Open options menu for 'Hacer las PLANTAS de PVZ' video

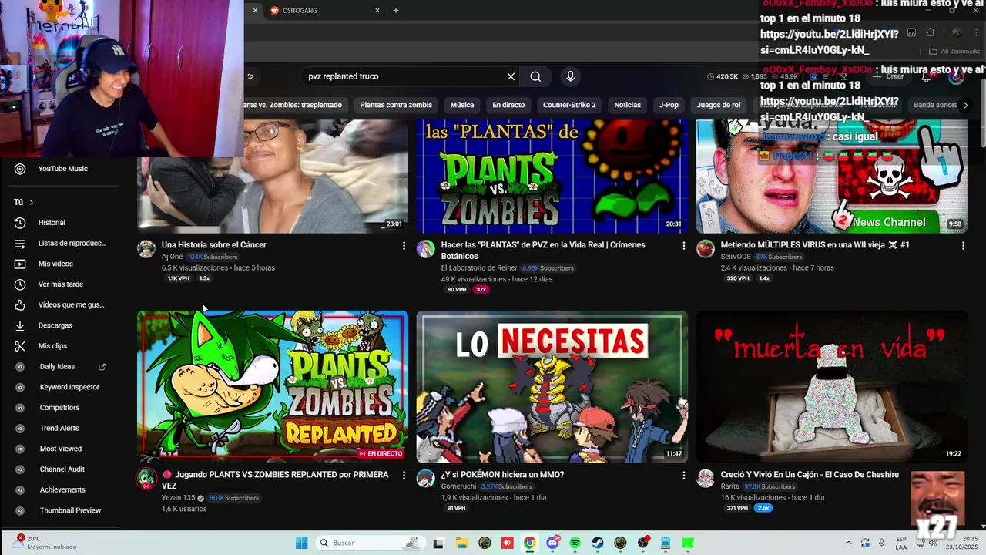(x=683, y=246)
